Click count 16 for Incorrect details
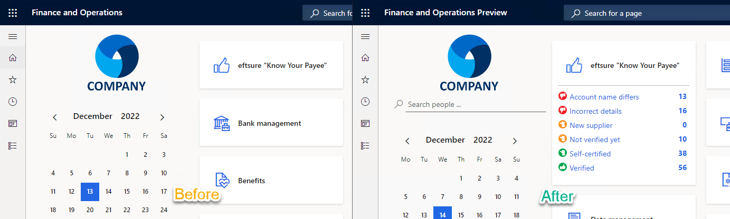This screenshot has width=730, height=219. 682,111
